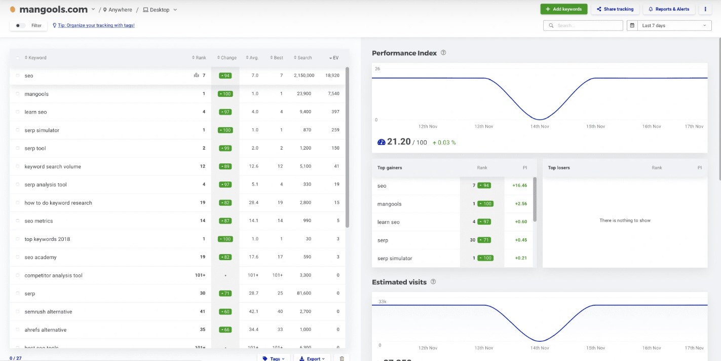Sort by Best column header
This screenshot has width=721, height=361.
[x=277, y=58]
